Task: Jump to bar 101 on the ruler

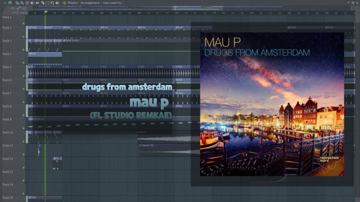Action: point(64,13)
